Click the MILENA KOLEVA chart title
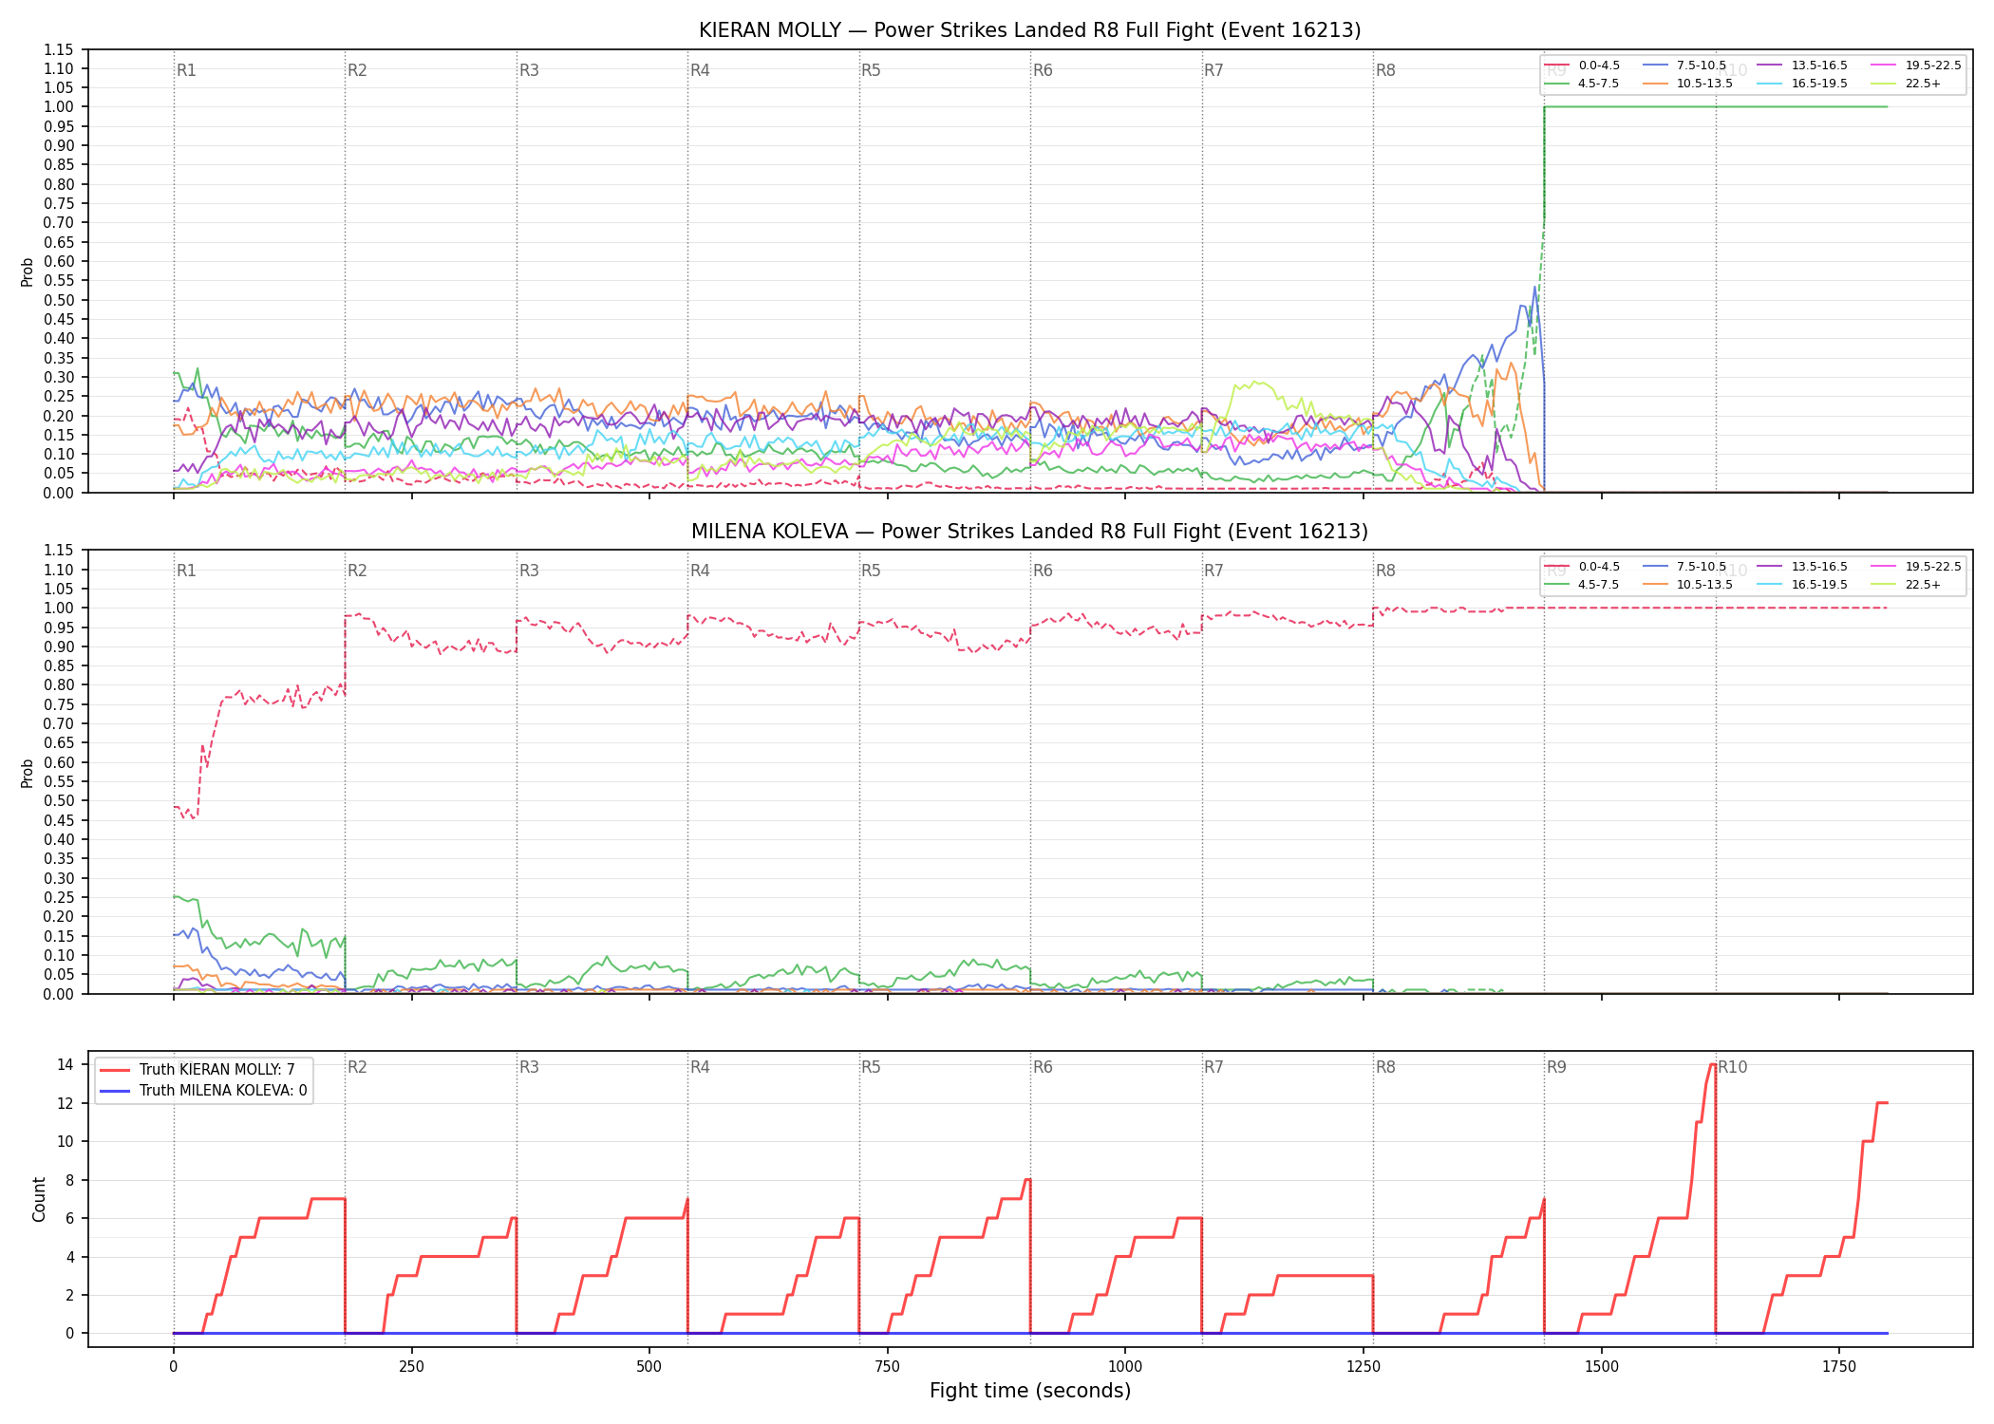This screenshot has width=1994, height=1424. 1029,531
